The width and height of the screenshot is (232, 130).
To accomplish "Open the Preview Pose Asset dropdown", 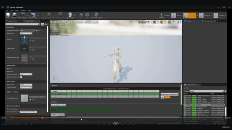I will point(28,30).
